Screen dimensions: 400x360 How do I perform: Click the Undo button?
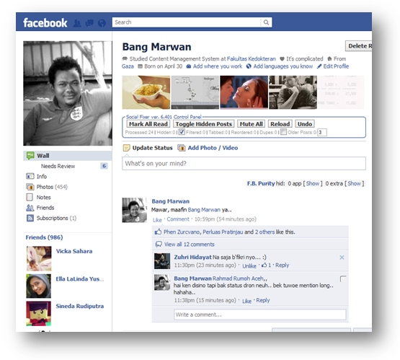coord(305,124)
